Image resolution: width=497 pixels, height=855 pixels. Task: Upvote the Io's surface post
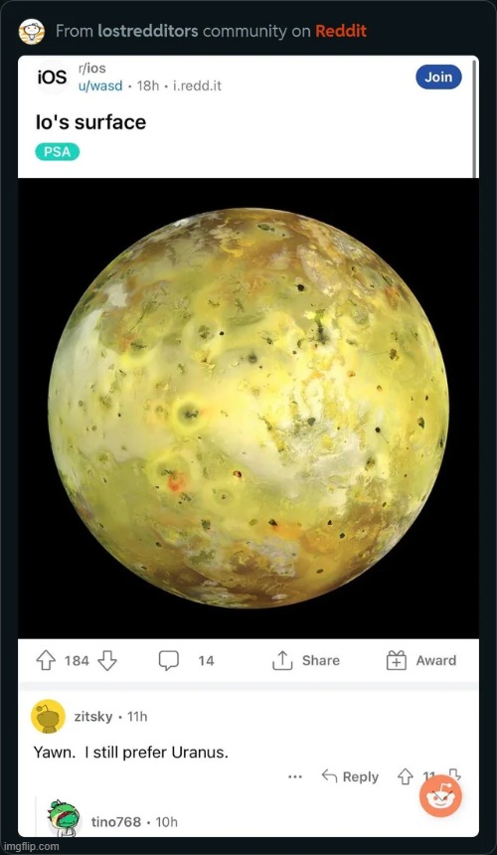pyautogui.click(x=46, y=661)
